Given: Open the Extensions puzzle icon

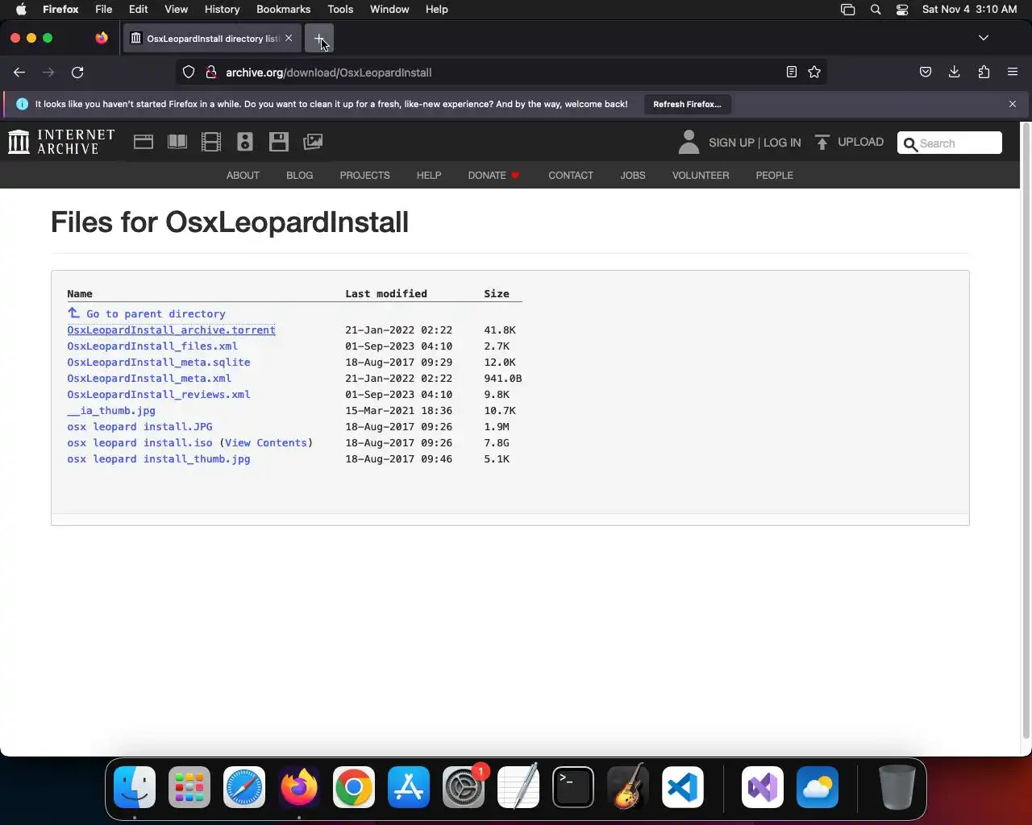Looking at the screenshot, I should click(984, 73).
